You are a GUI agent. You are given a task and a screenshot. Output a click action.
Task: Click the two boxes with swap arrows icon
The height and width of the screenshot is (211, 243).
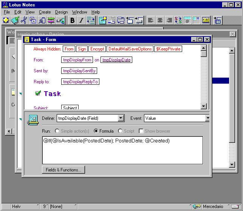click(121, 20)
